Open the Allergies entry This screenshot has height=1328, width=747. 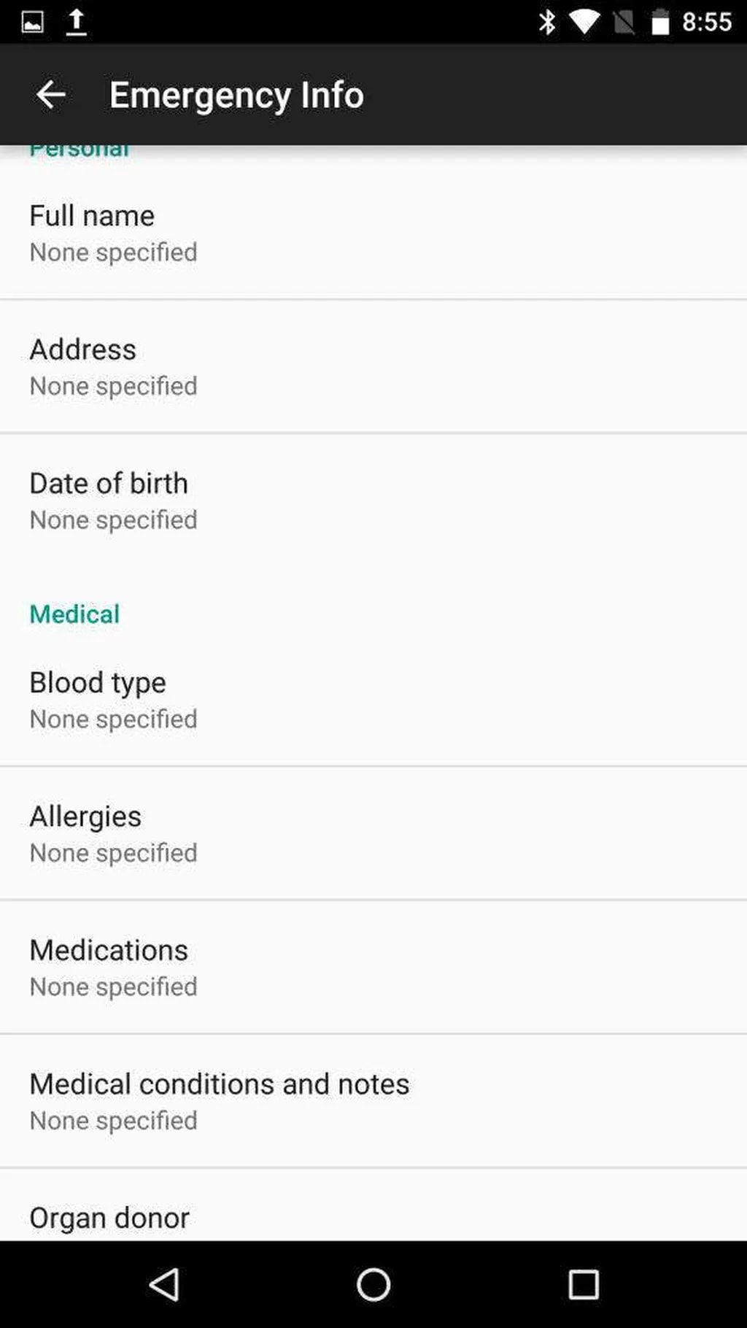pos(373,833)
